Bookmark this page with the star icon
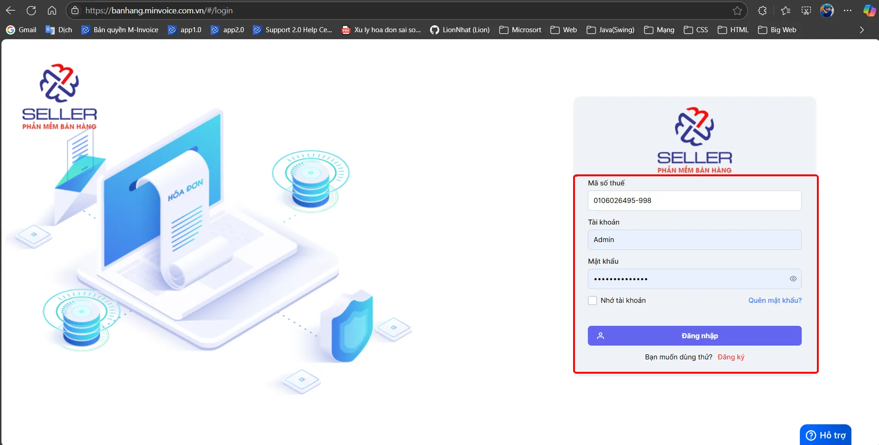This screenshot has width=879, height=445. pyautogui.click(x=737, y=11)
